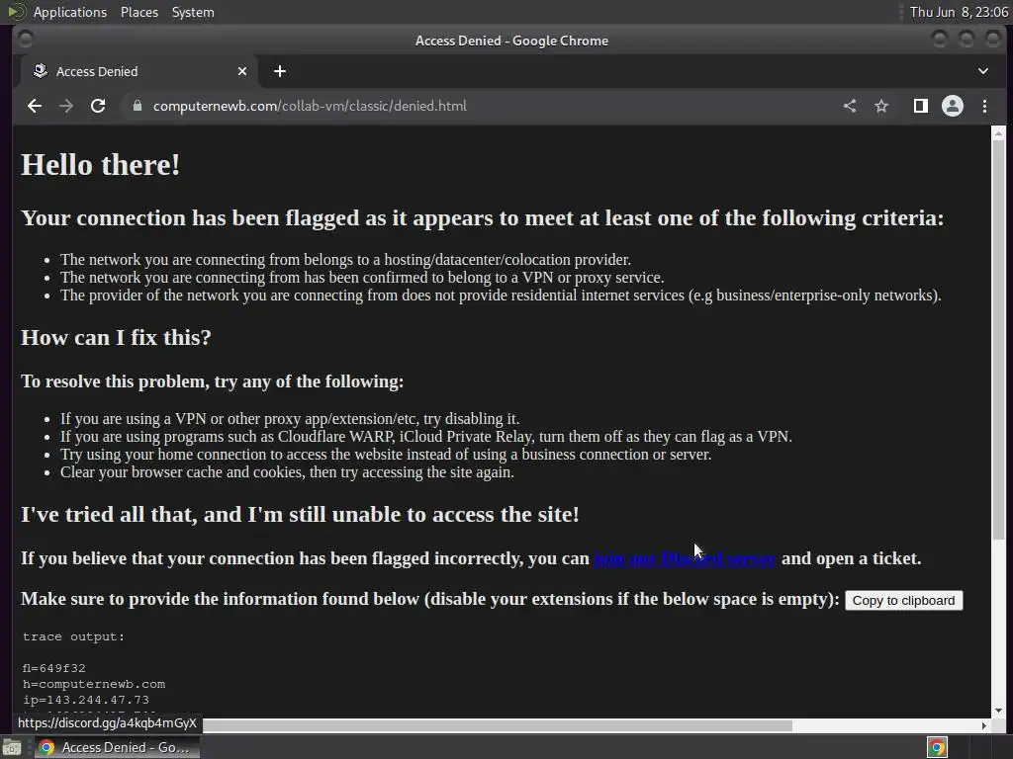Image resolution: width=1013 pixels, height=759 pixels.
Task: Open the Places menu
Action: pos(138,12)
